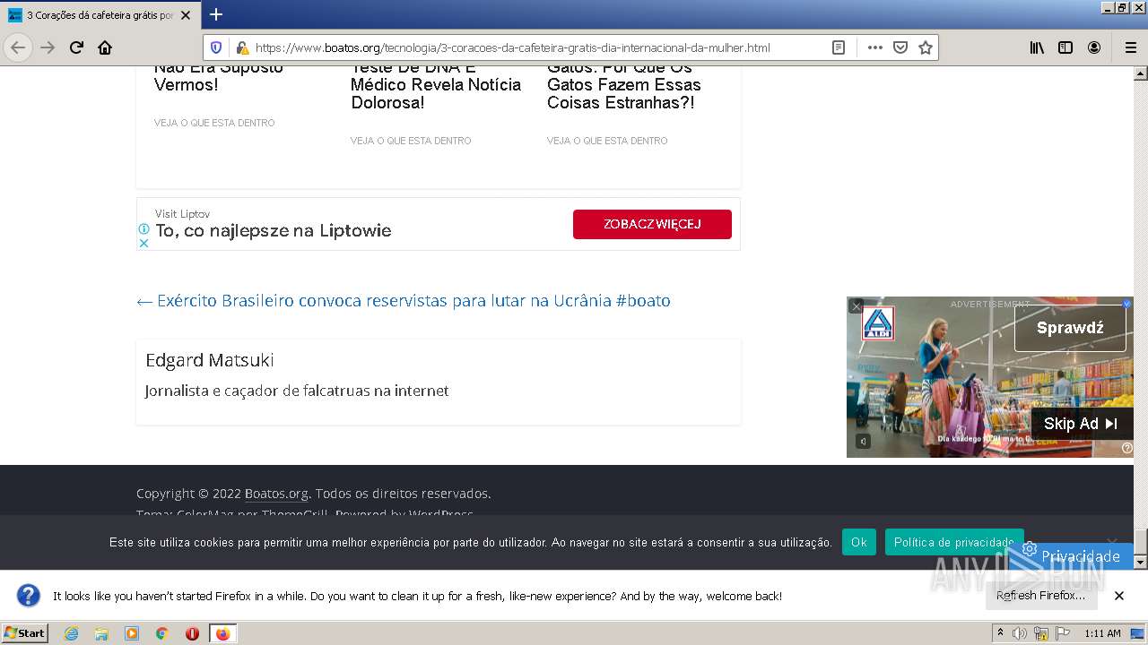1148x645 pixels.
Task: Open File Explorer from taskbar
Action: 101,633
